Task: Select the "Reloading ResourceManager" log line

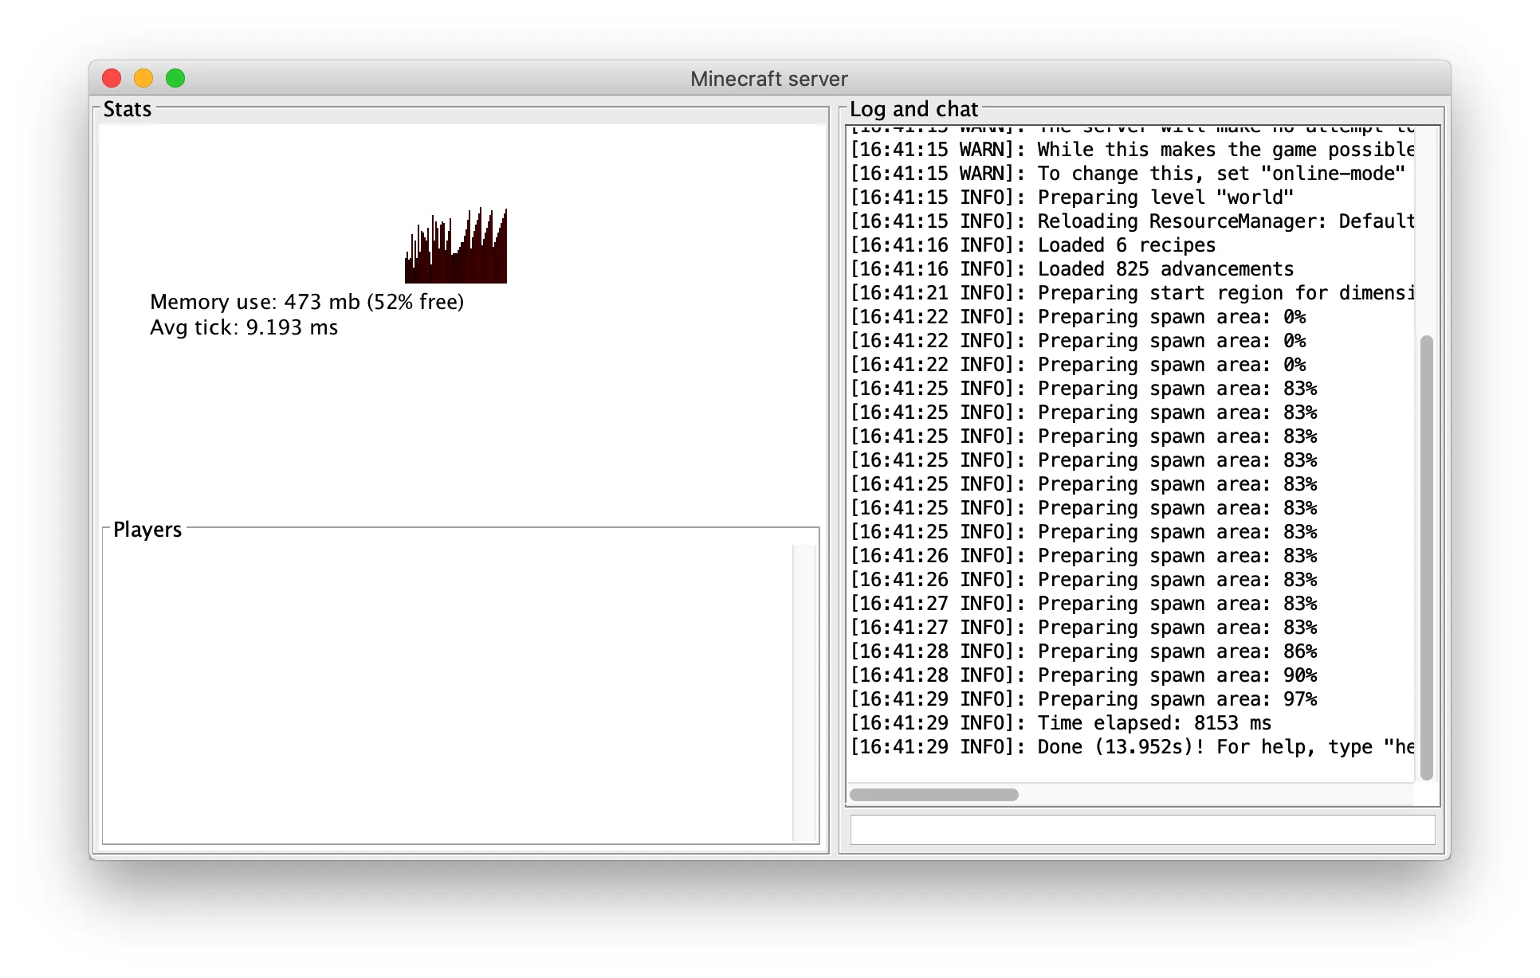Action: coord(1133,221)
